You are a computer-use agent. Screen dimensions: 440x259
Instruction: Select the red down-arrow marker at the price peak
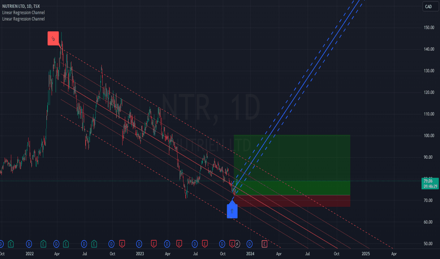(53, 38)
